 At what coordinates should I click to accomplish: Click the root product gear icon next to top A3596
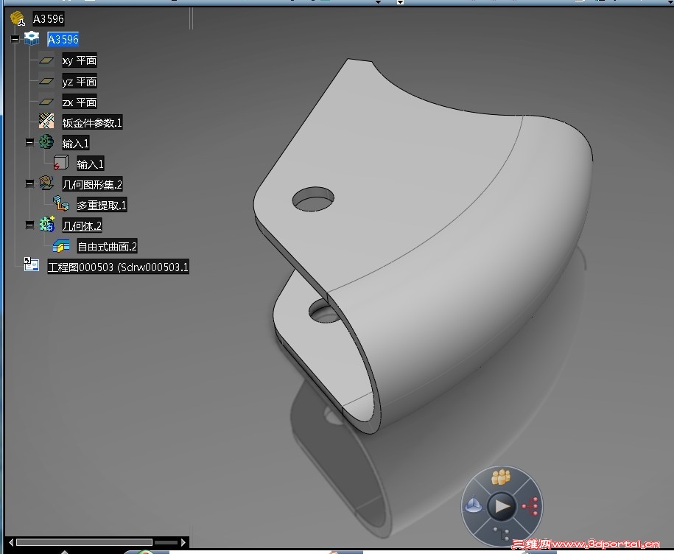click(x=18, y=18)
